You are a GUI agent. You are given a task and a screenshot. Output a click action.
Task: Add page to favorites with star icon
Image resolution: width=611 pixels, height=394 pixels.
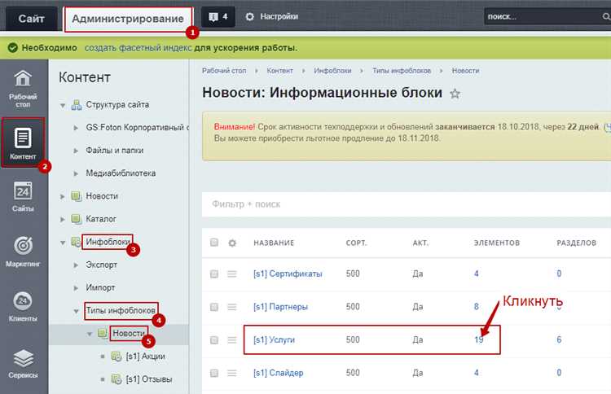click(455, 94)
